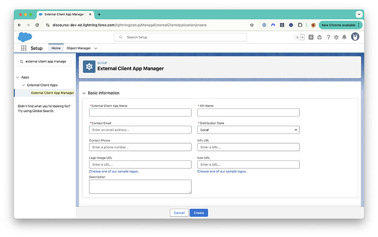
Task: Click the External Client App Name field
Action: point(140,112)
